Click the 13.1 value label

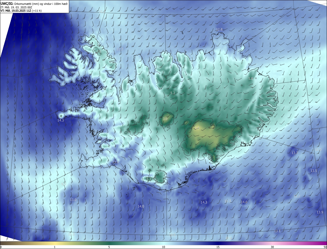(277, 231)
